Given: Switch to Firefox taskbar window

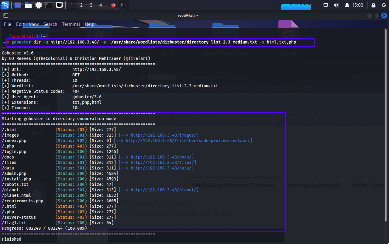Looking at the screenshot, I should point(113,5).
